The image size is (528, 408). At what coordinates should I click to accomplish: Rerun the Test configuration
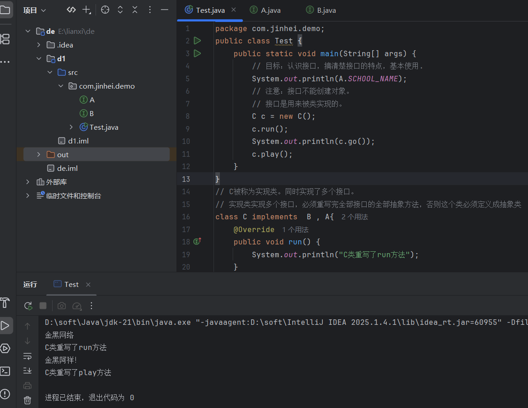[x=28, y=306]
